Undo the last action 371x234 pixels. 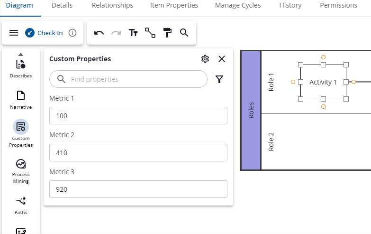tap(99, 33)
